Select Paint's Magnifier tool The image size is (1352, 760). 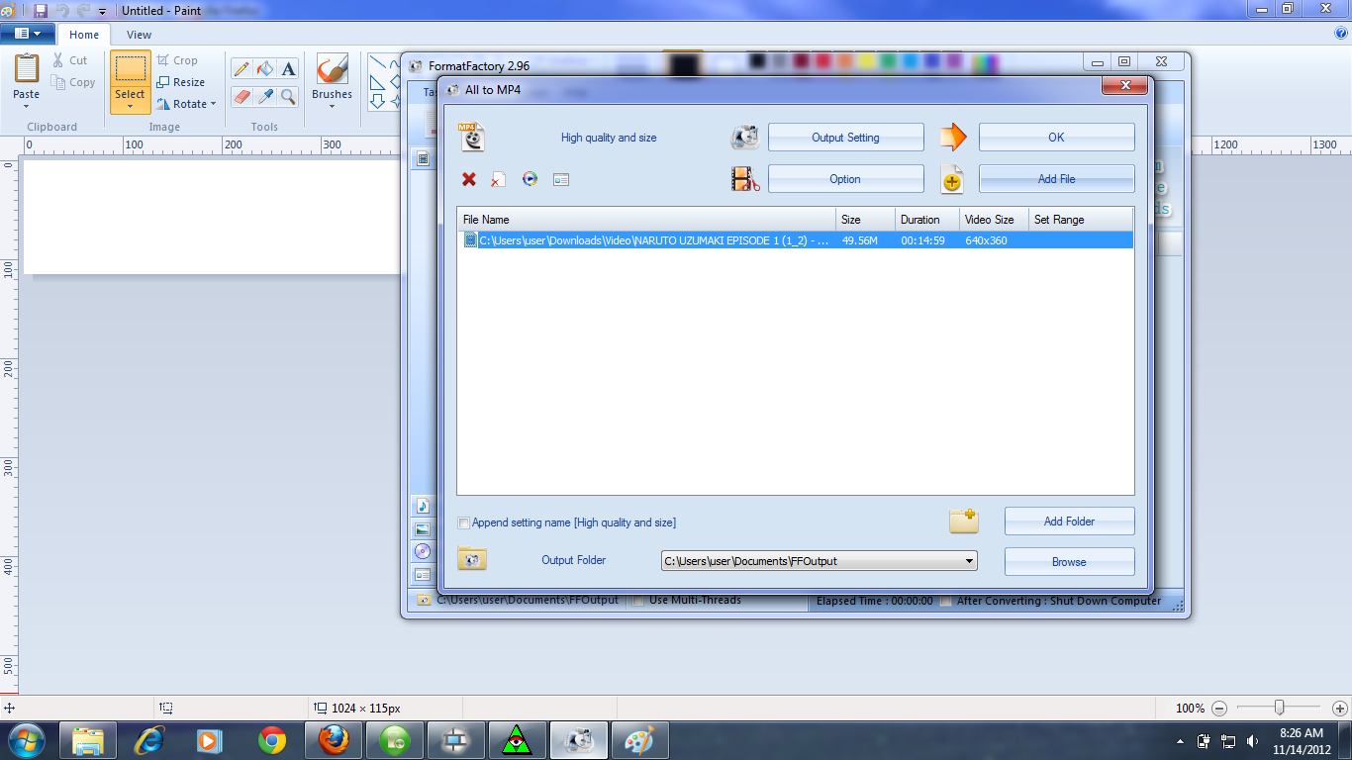288,96
